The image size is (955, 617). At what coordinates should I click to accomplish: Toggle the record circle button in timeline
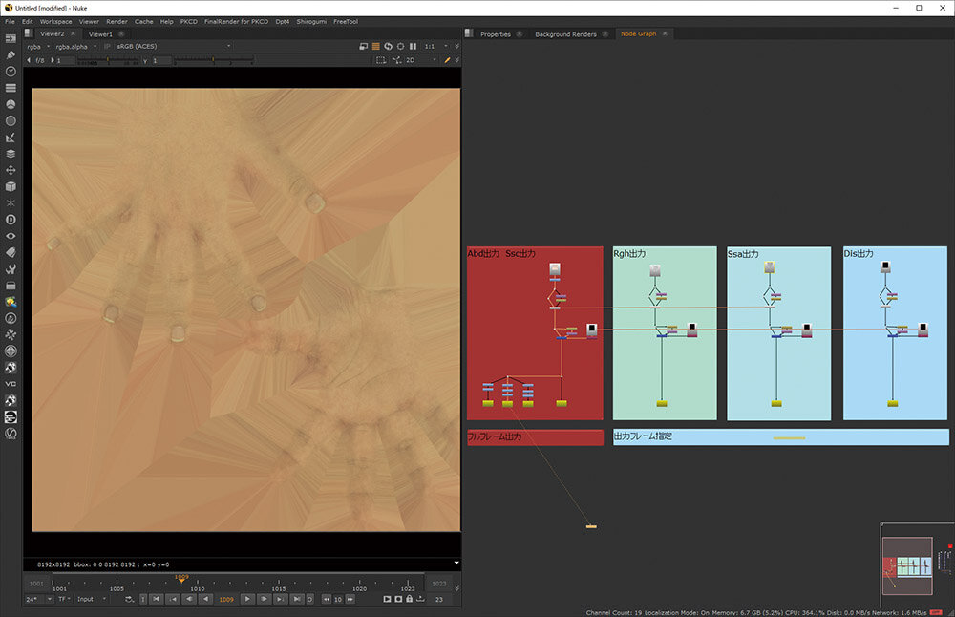309,600
